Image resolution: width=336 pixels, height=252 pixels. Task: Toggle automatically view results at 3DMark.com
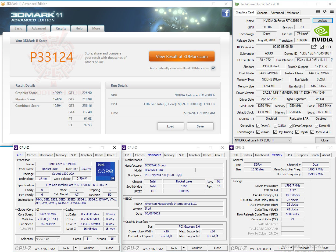[213, 68]
